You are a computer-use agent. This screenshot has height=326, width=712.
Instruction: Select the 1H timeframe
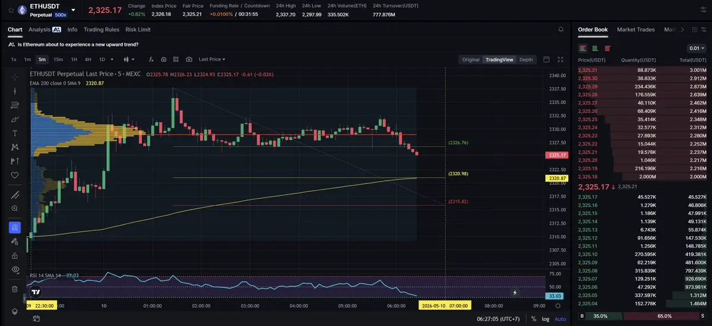74,59
